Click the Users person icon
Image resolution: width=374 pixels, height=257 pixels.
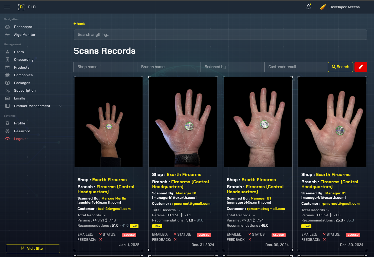coord(8,52)
